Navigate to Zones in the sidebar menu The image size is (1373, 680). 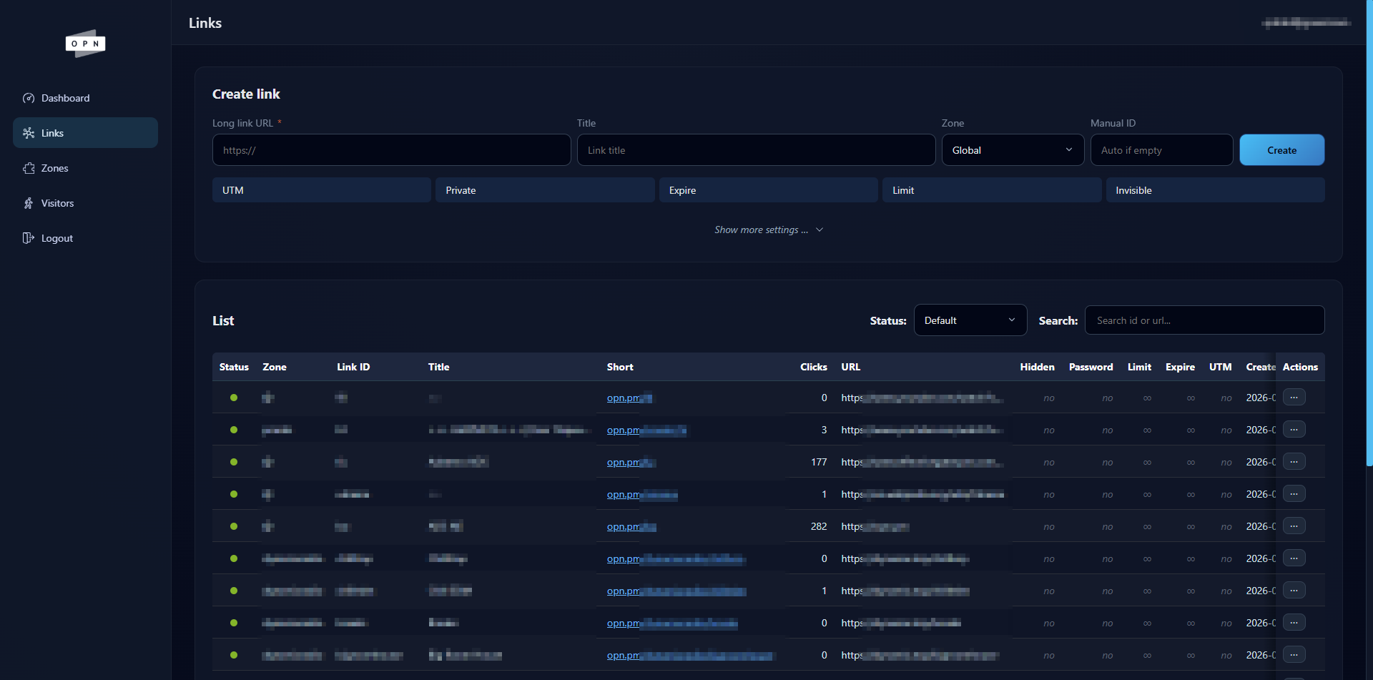click(54, 168)
